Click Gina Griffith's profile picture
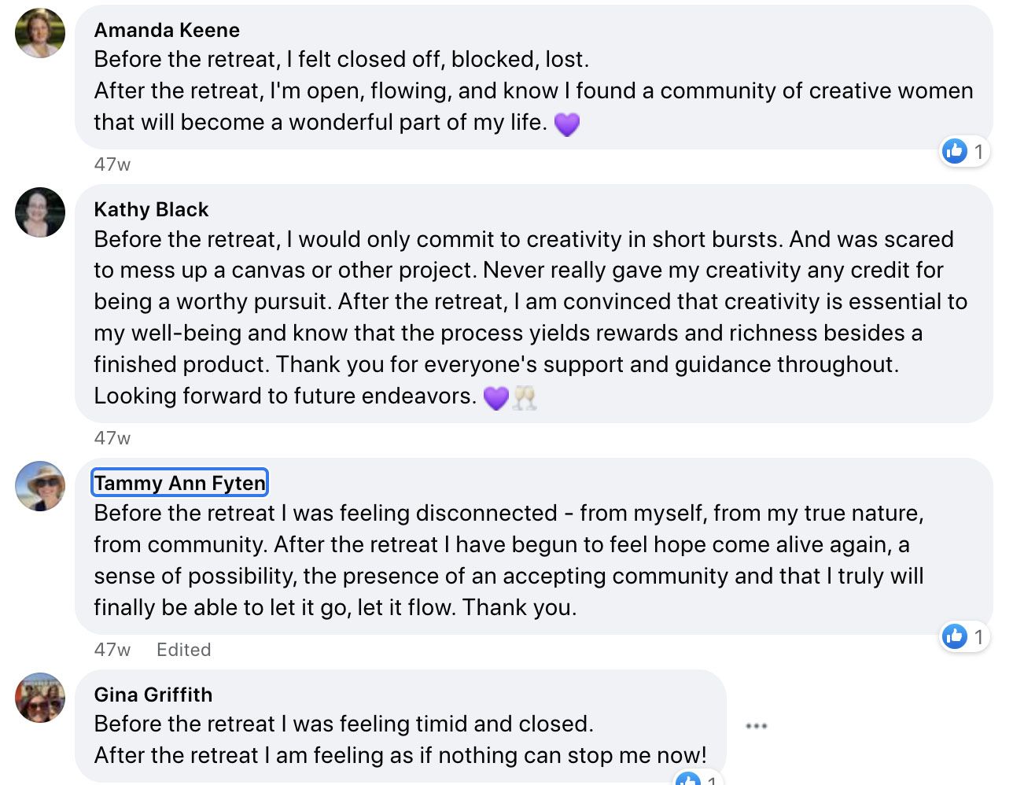 pyautogui.click(x=40, y=698)
